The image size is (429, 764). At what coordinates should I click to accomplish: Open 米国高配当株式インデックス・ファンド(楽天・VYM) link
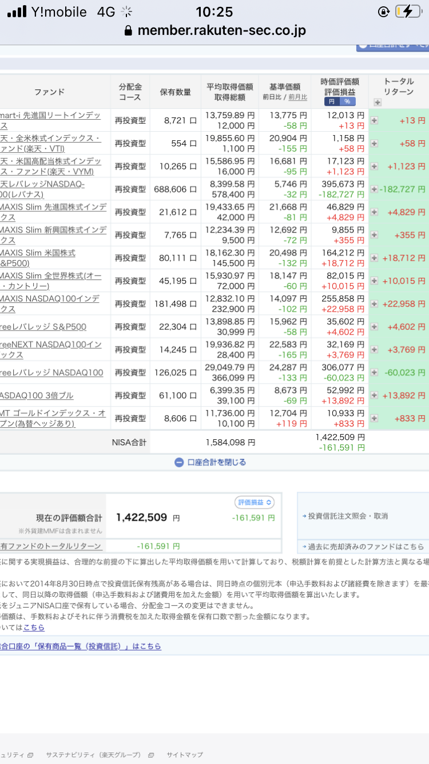[x=50, y=166]
